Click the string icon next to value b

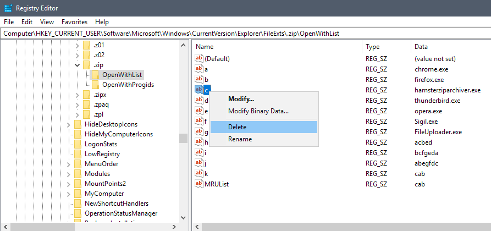(x=199, y=79)
